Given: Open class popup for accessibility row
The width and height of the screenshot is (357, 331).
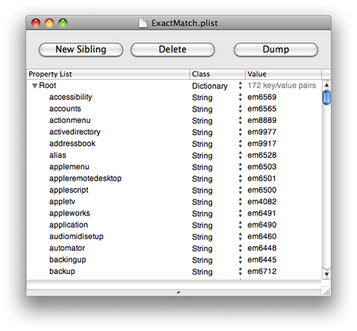Looking at the screenshot, I should (x=240, y=97).
